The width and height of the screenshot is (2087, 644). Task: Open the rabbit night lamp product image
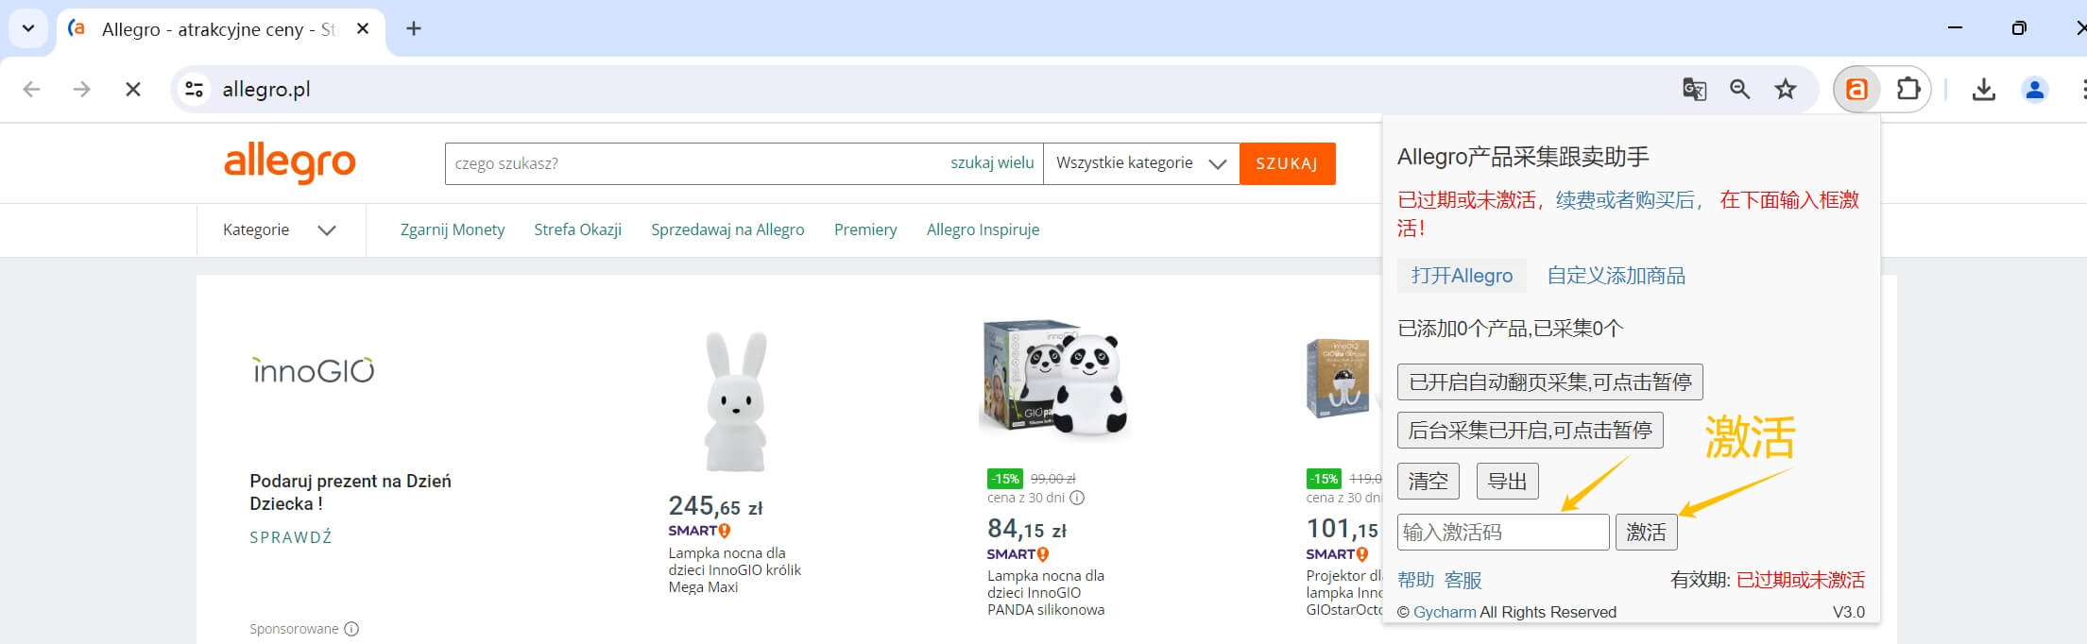click(735, 400)
